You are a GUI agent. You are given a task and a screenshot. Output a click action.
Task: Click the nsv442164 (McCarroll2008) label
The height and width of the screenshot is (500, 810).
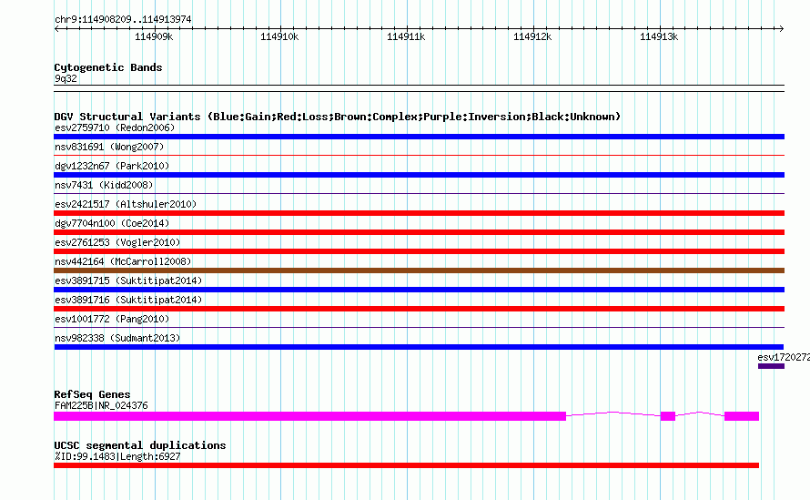pos(123,261)
